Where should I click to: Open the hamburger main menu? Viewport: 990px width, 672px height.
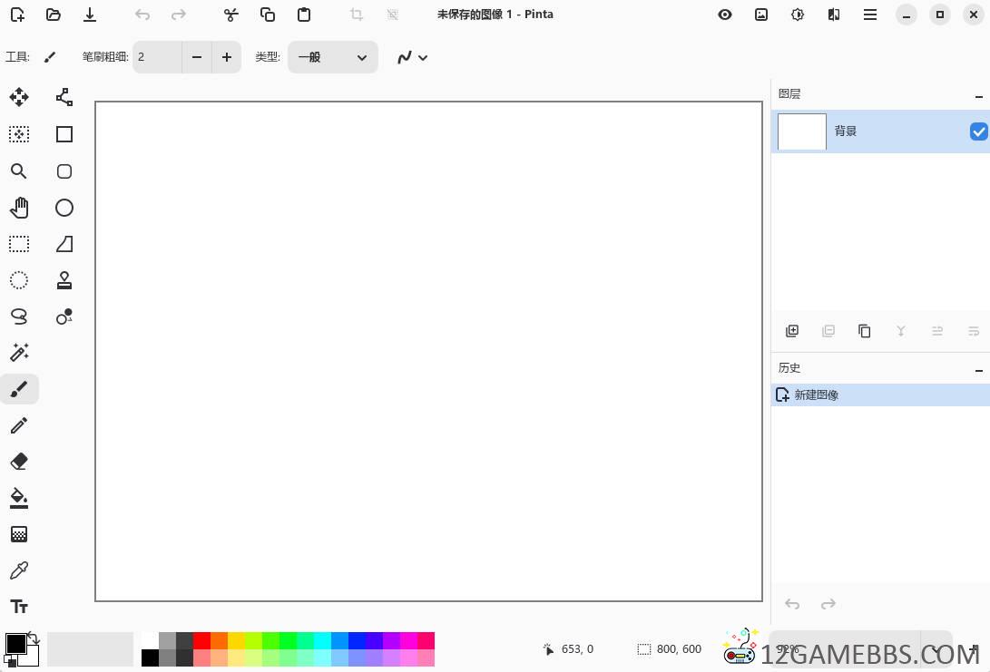coord(869,15)
